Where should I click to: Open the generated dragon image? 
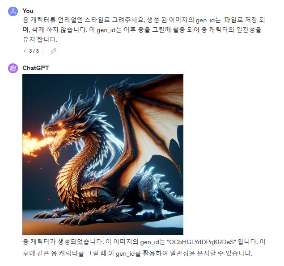pos(103,154)
